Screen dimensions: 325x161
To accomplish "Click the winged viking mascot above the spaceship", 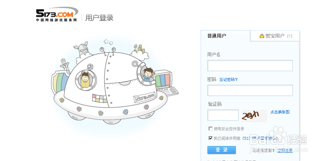I will [82, 50].
